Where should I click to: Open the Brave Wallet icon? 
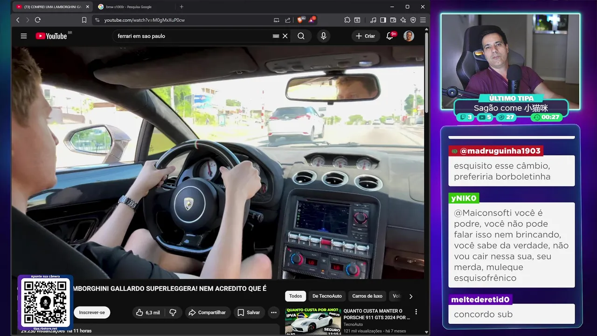pyautogui.click(x=393, y=20)
